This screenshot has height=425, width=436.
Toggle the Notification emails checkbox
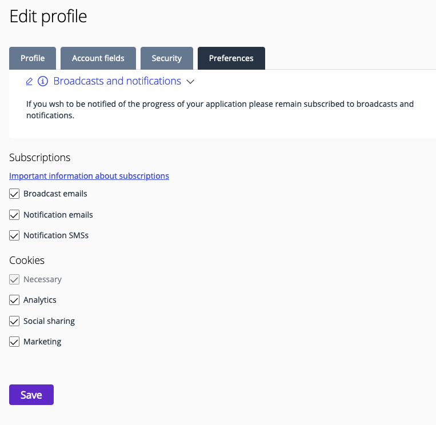click(14, 215)
